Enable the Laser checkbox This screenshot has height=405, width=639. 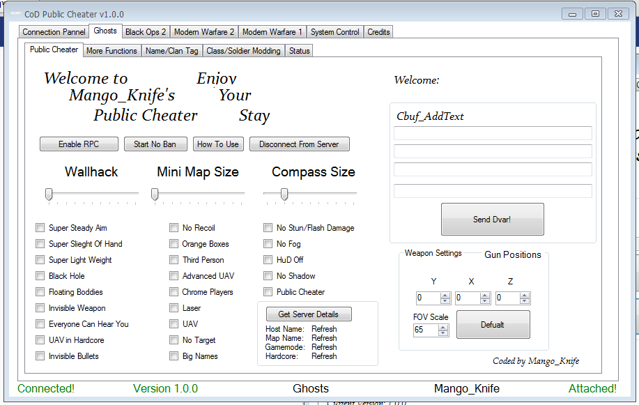click(x=174, y=308)
